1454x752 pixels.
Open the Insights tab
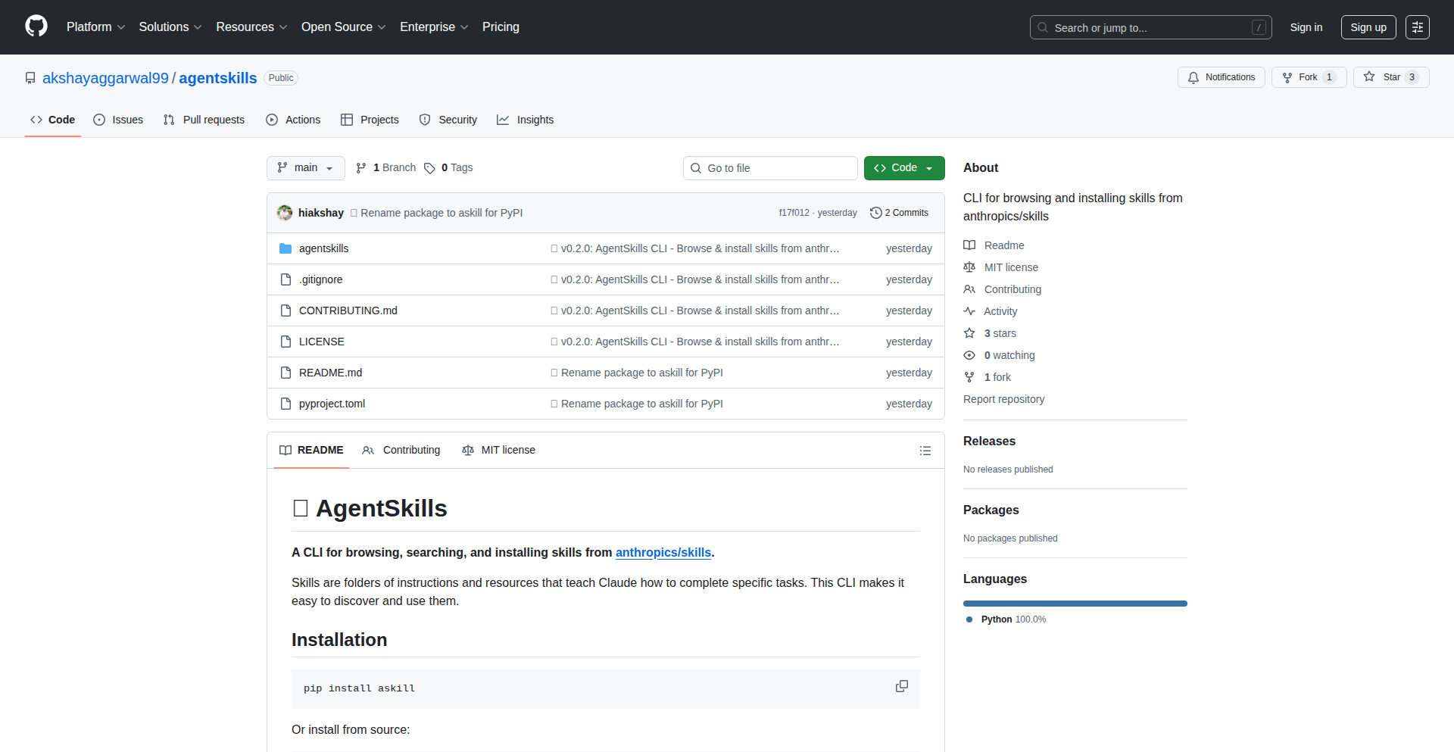point(525,120)
